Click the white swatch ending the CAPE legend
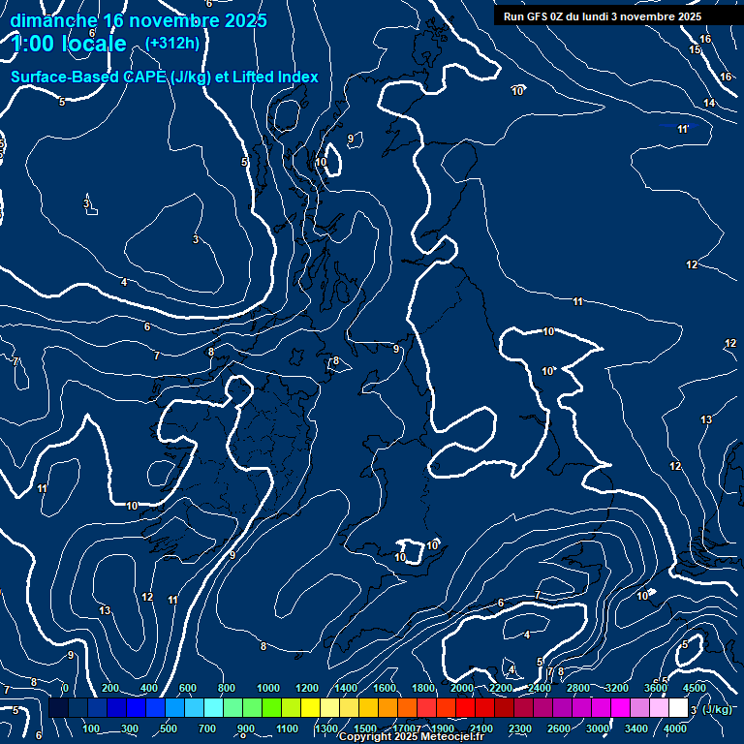Screen dimensions: 744x744 click(678, 707)
